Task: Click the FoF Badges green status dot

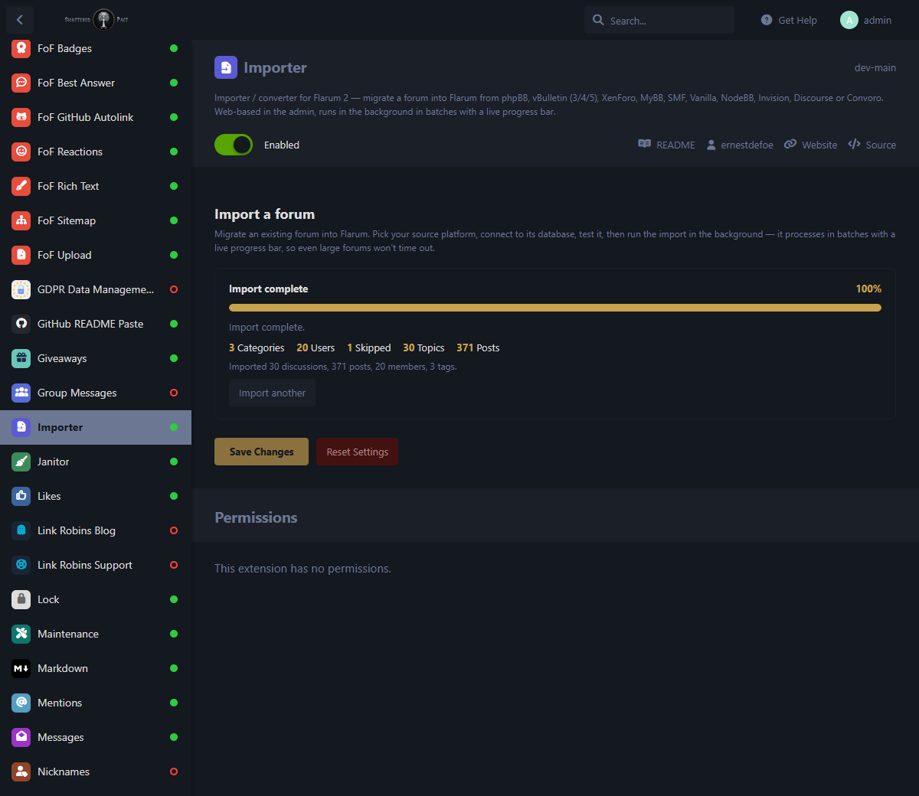Action: click(174, 48)
